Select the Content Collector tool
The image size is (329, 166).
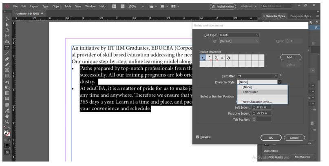coord(7,42)
